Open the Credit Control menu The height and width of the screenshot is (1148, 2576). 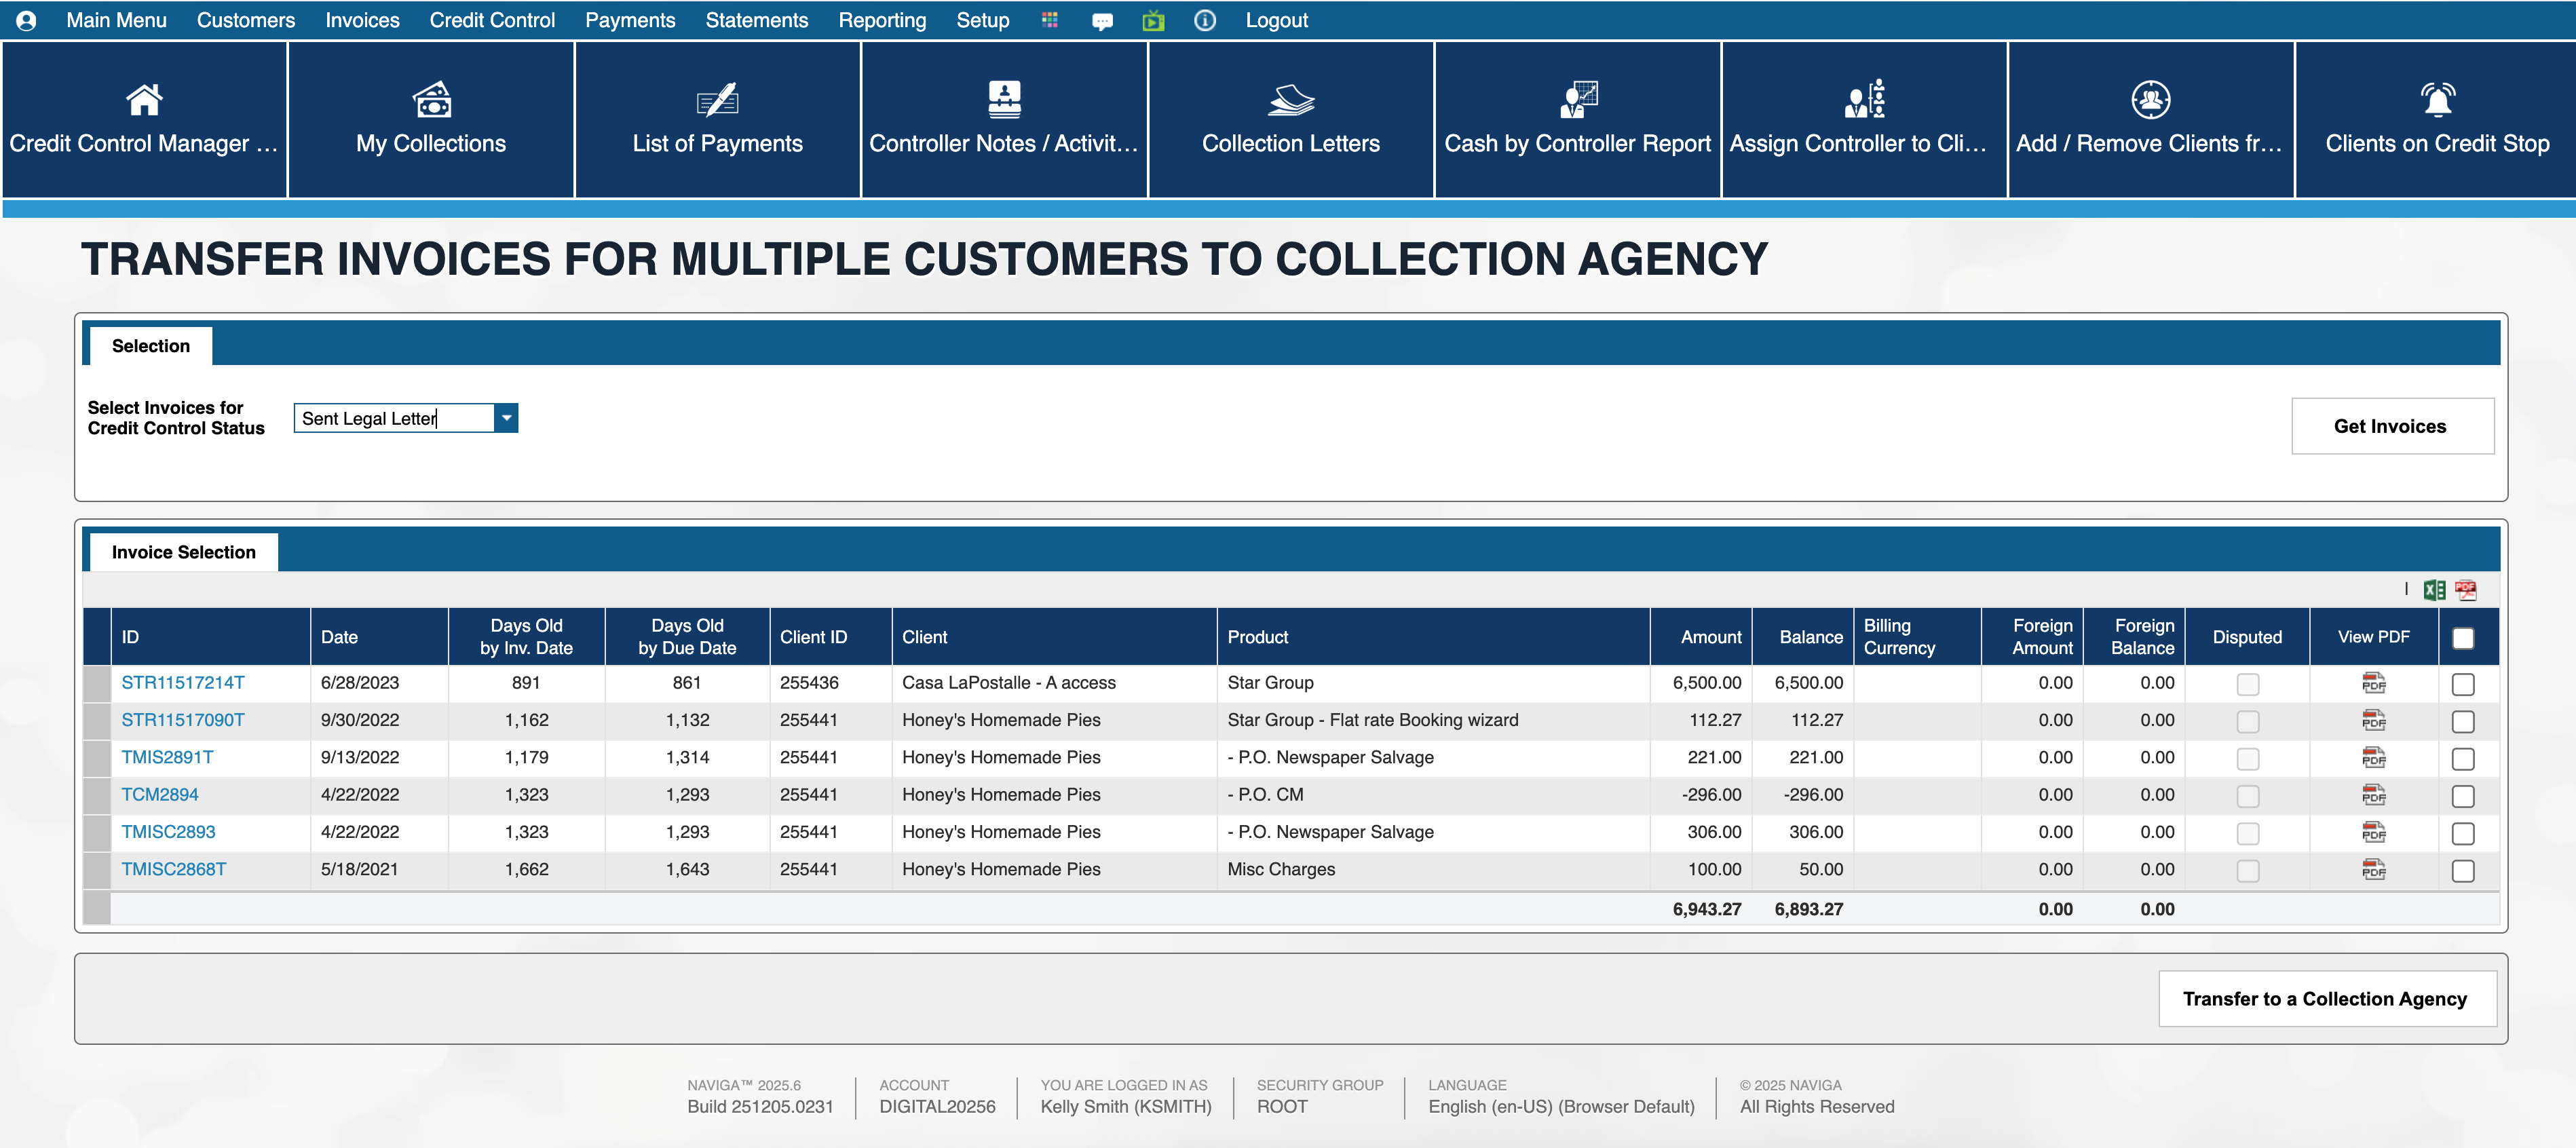pos(491,20)
